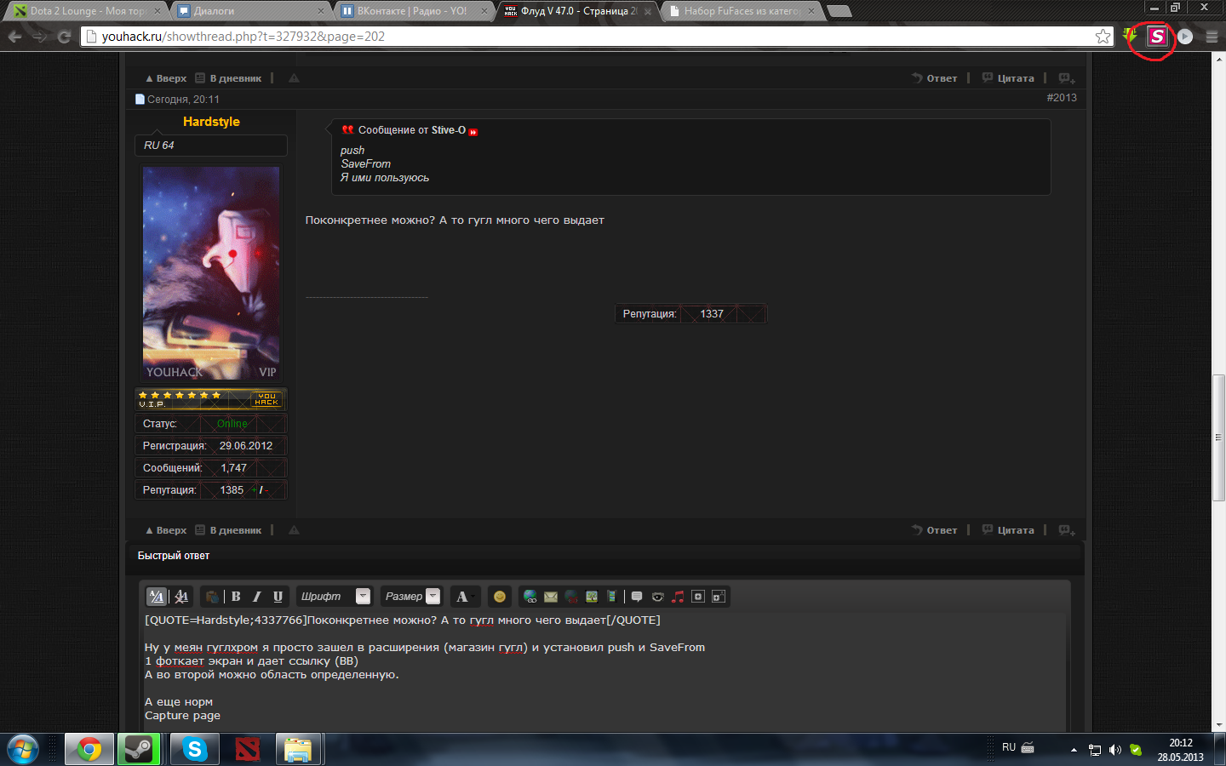Click the pink S push extension icon
Screen dimensions: 1226x766
pyautogui.click(x=1157, y=36)
